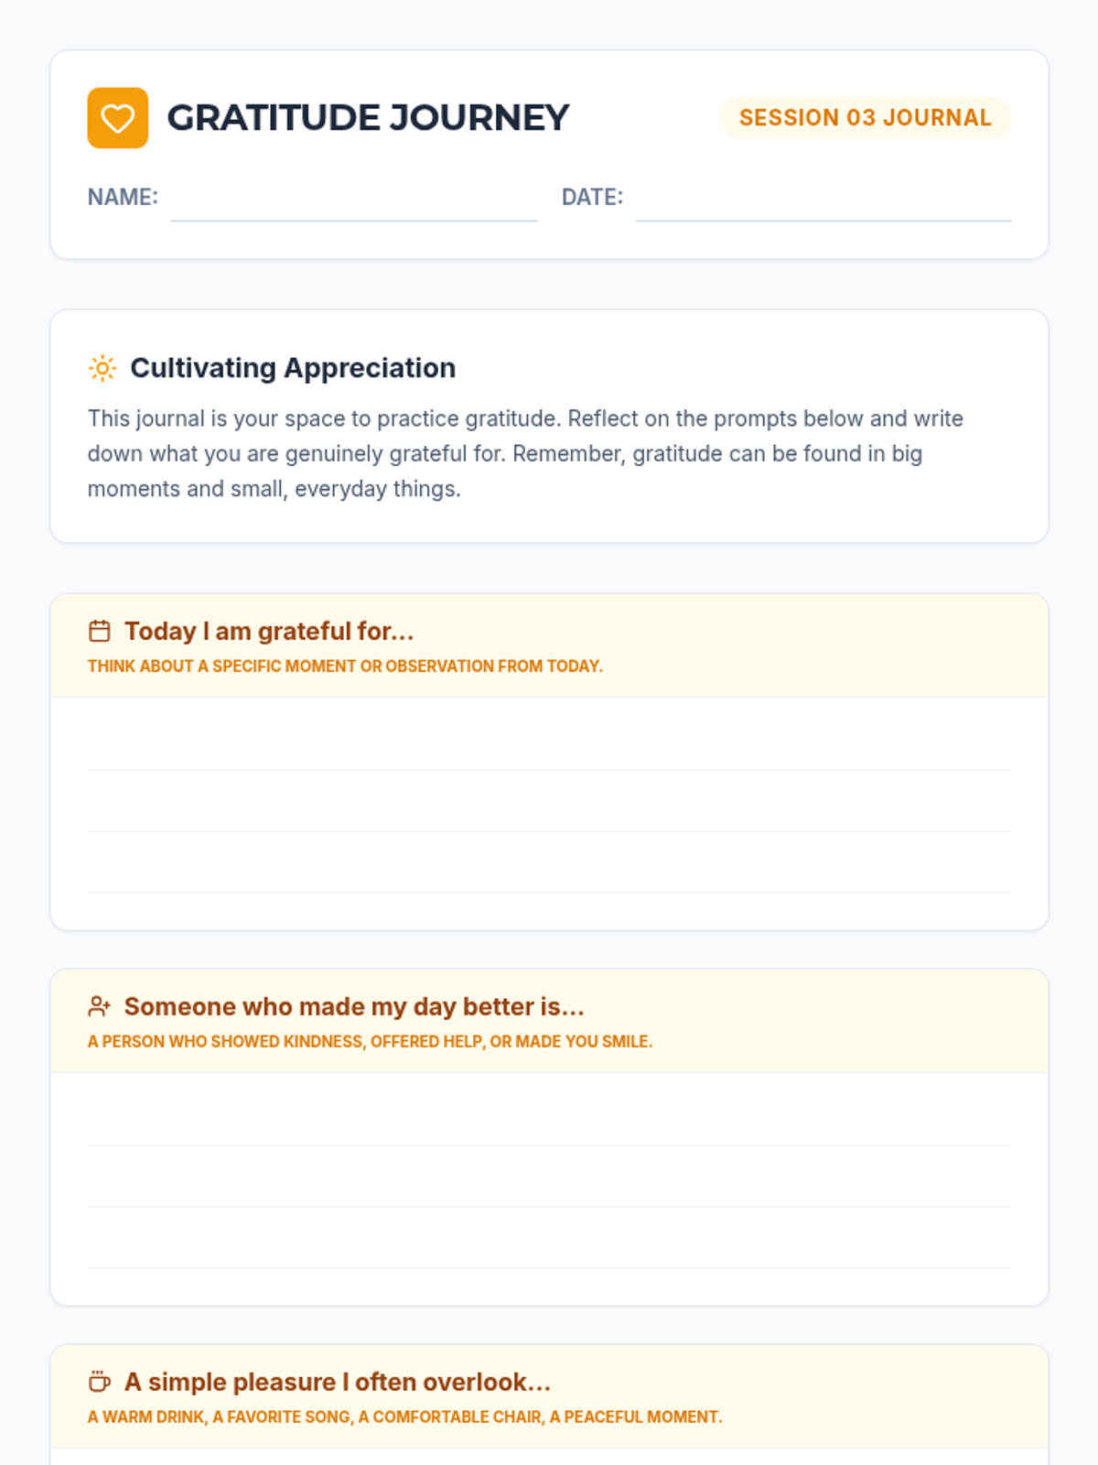The width and height of the screenshot is (1098, 1465).
Task: Click the Gratitude Journey title
Action: point(368,118)
